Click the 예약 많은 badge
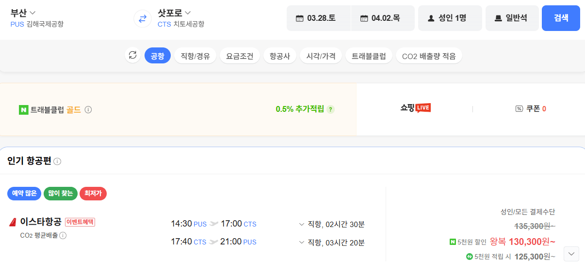This screenshot has height=273, width=585. 24,194
